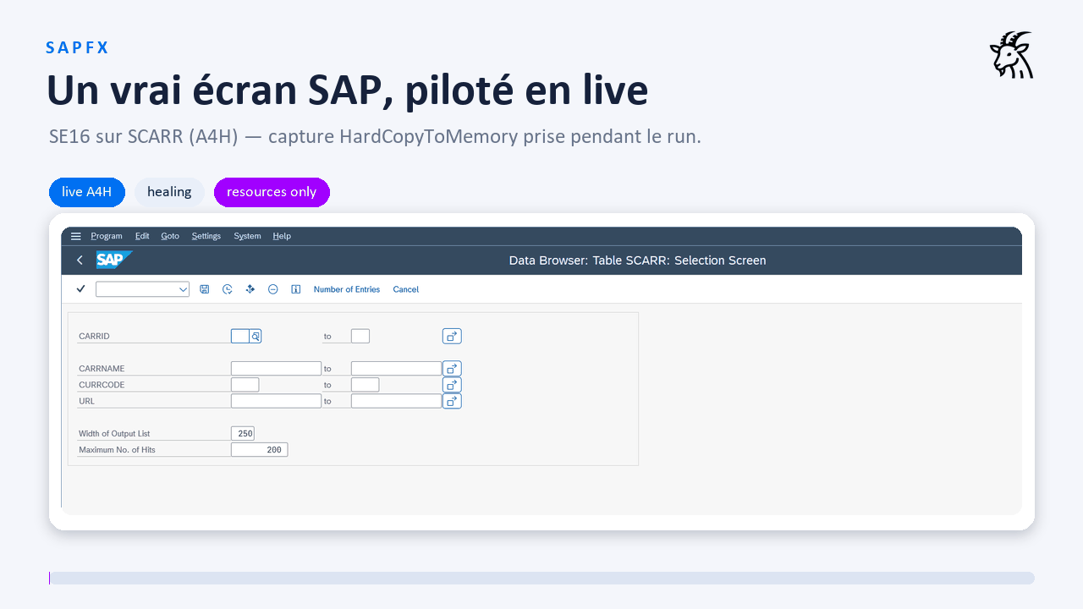Focus the URL to-value field
This screenshot has width=1083, height=609.
[396, 401]
